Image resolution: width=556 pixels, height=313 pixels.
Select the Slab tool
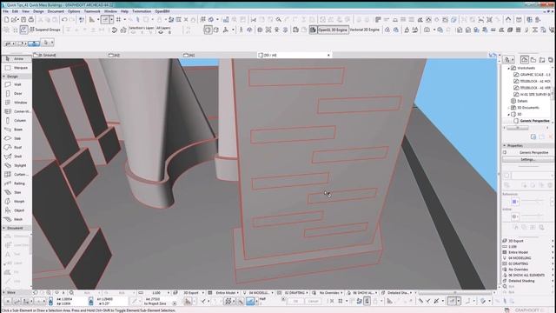[x=16, y=138]
